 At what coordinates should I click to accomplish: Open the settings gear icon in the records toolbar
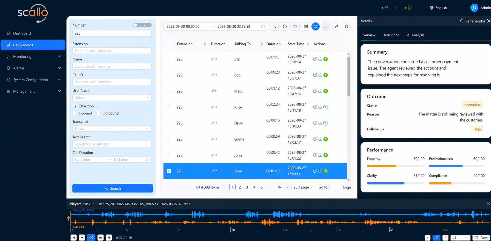347,27
